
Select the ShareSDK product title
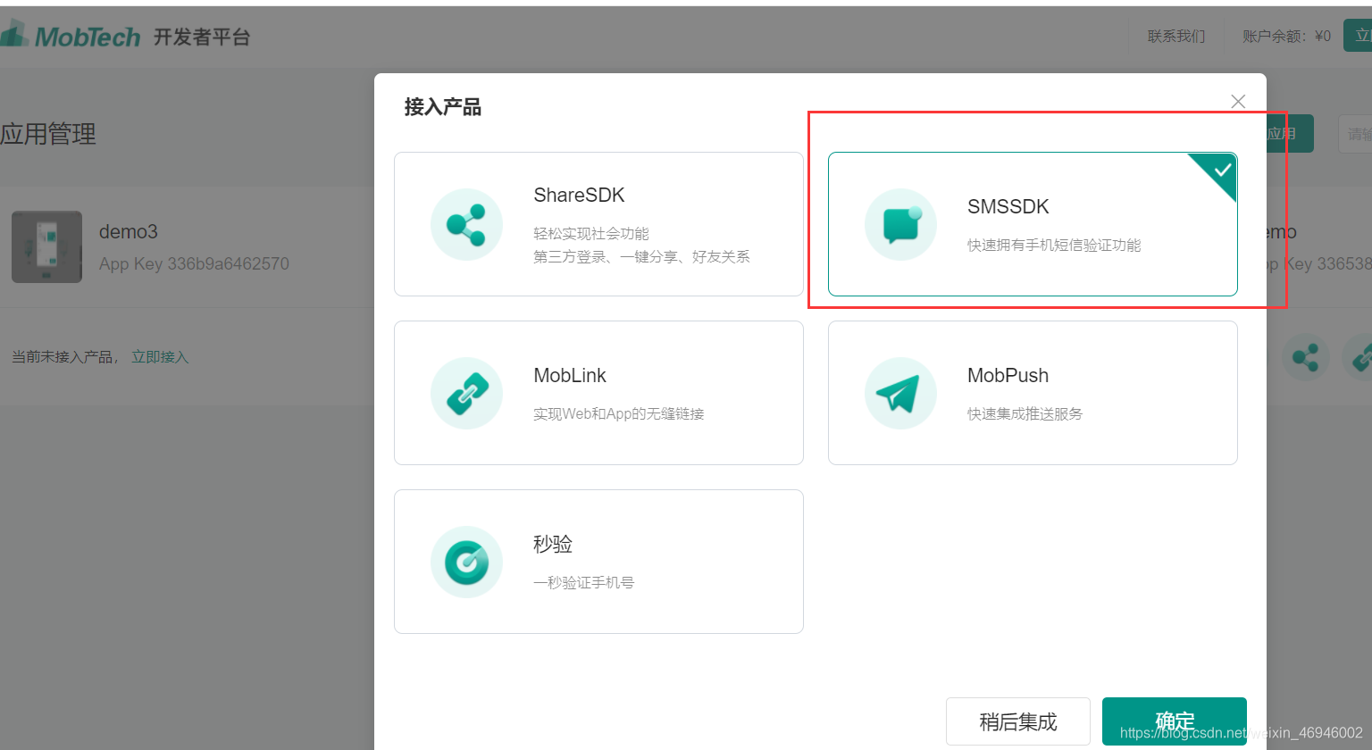point(579,196)
